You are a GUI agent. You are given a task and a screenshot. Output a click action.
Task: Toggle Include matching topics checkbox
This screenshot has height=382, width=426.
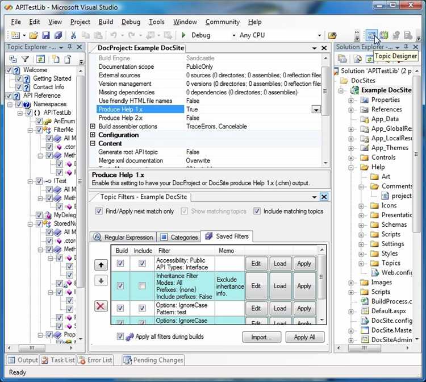(257, 211)
